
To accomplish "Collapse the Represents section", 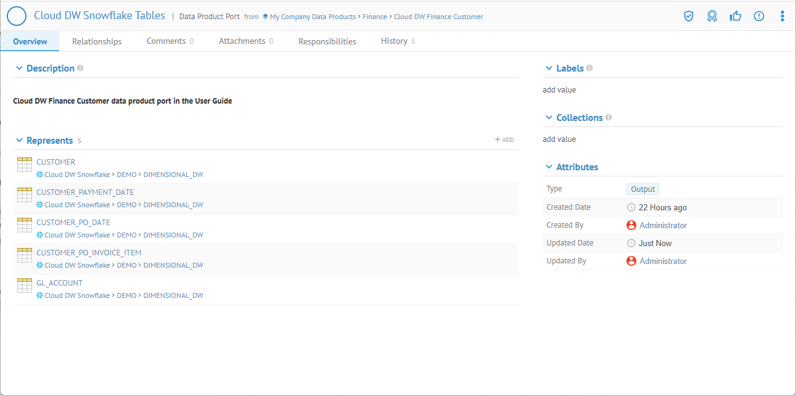I will [x=19, y=141].
